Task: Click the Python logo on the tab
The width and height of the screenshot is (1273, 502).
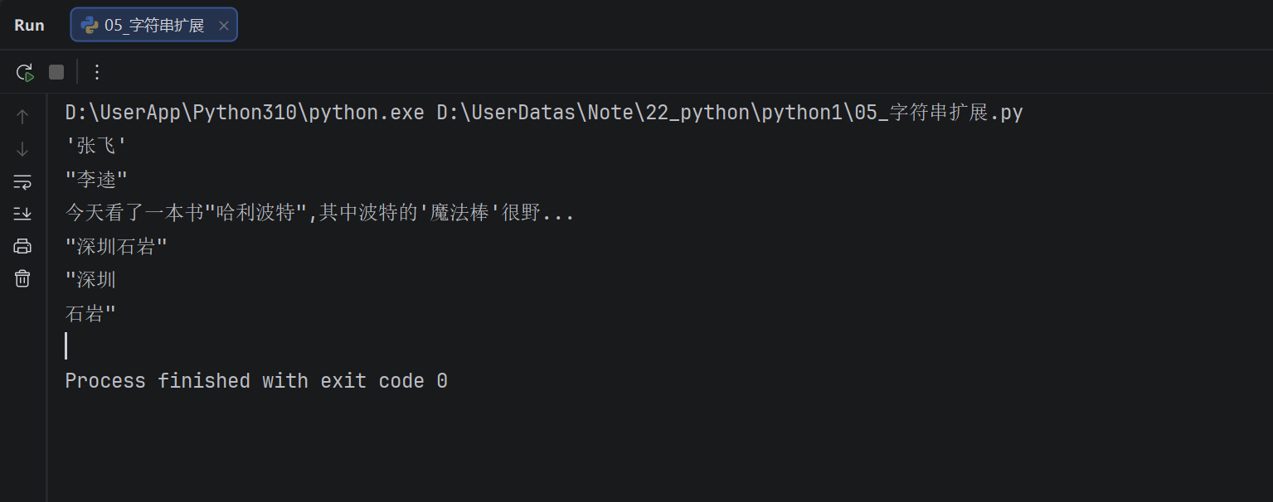Action: click(x=89, y=25)
